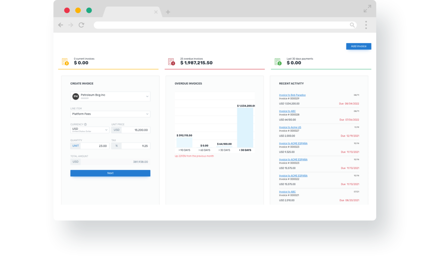Image resolution: width=430 pixels, height=256 pixels.
Task: Toggle the percent symbol in the Tax field
Action: (x=116, y=145)
